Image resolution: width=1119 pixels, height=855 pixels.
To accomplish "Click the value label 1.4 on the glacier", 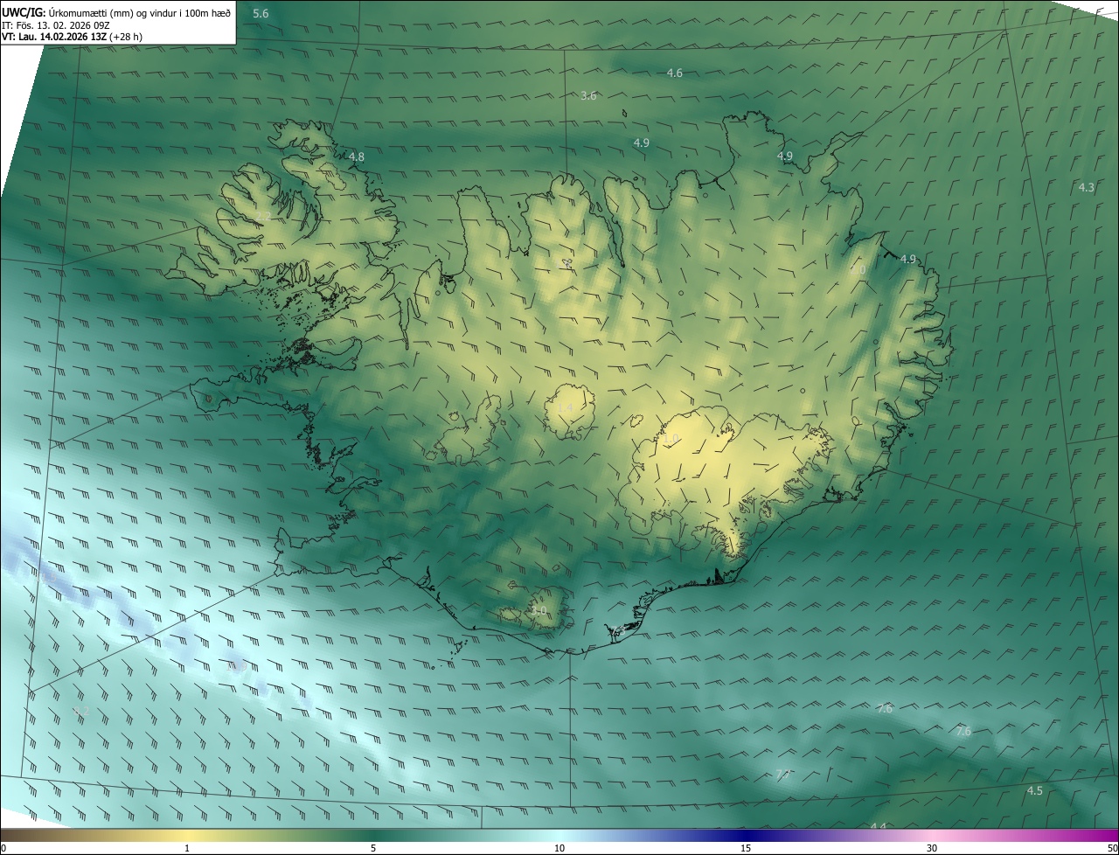I will point(565,408).
